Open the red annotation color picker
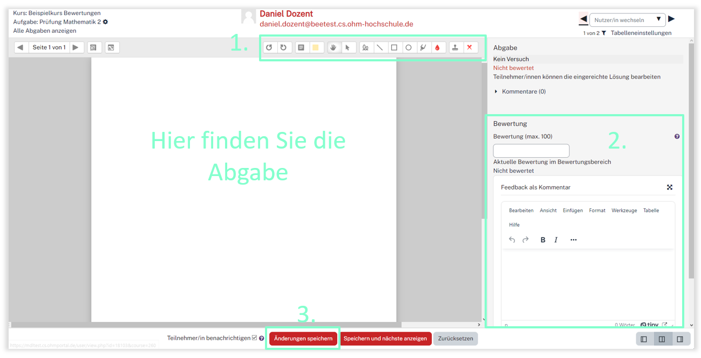 [437, 47]
